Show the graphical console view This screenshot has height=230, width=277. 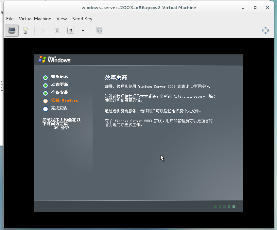click(12, 30)
